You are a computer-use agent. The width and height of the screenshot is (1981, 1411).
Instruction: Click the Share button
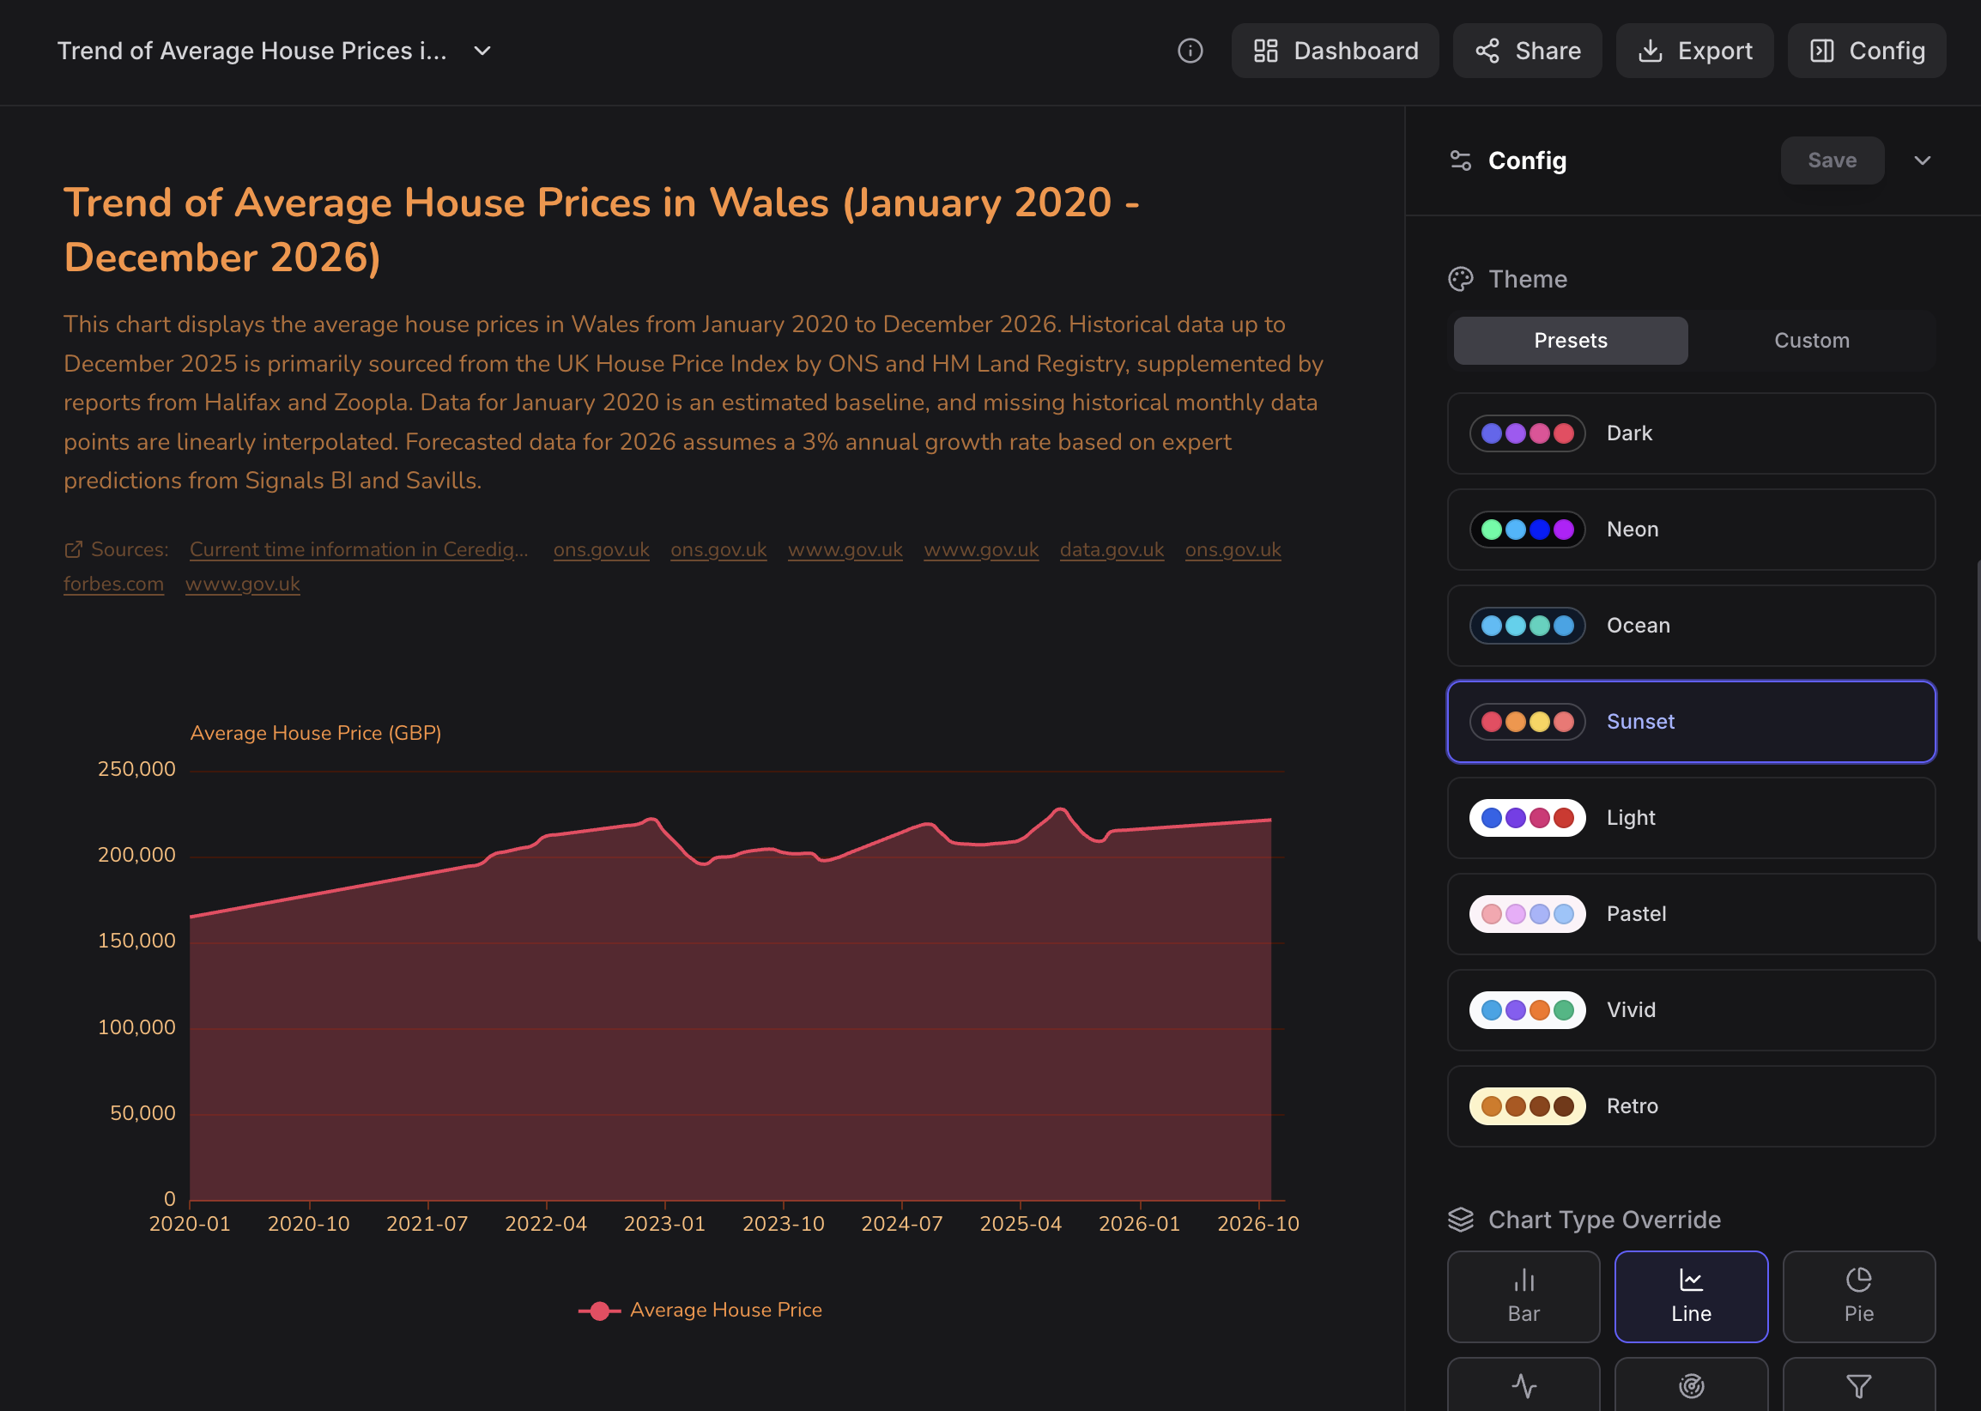click(1527, 51)
